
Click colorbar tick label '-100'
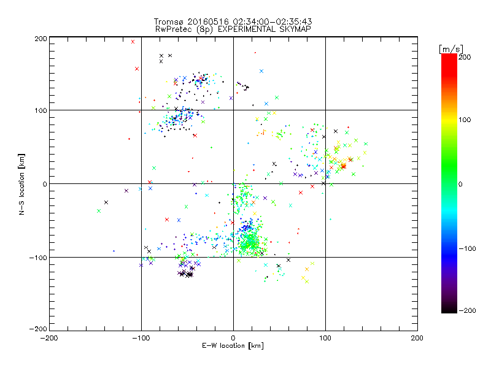[x=467, y=248]
